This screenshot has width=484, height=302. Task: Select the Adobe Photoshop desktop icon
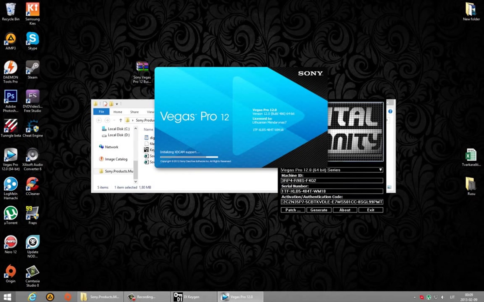pos(11,101)
